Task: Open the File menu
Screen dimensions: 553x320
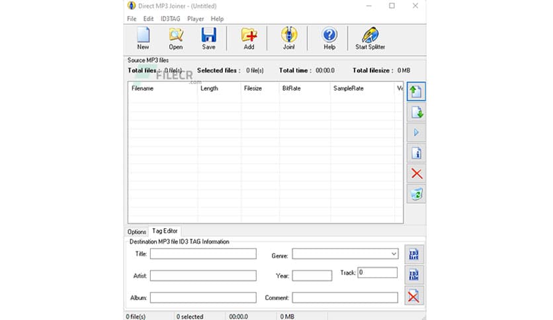Action: 132,19
